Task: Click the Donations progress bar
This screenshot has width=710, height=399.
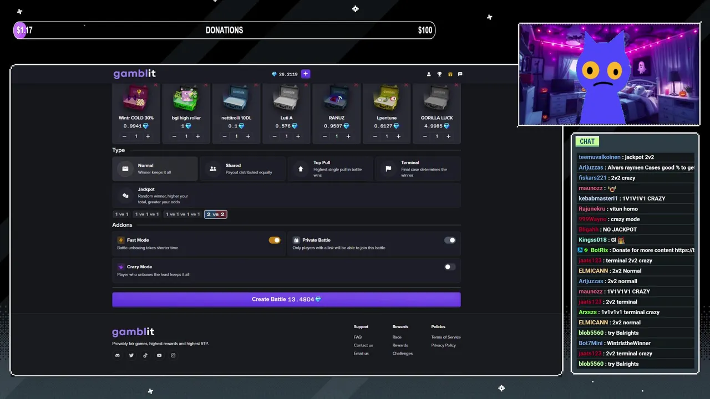Action: pos(224,30)
